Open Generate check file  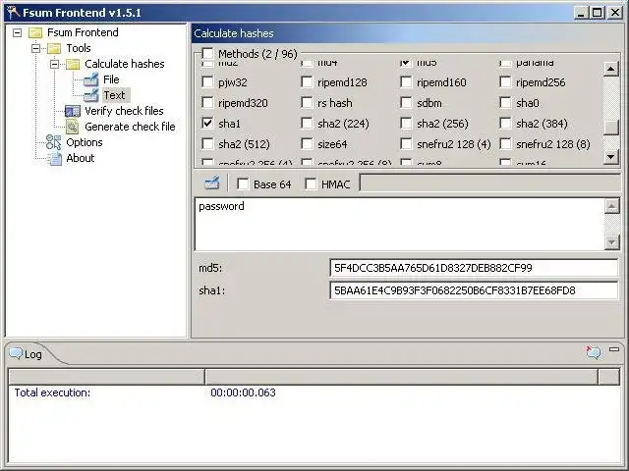130,127
